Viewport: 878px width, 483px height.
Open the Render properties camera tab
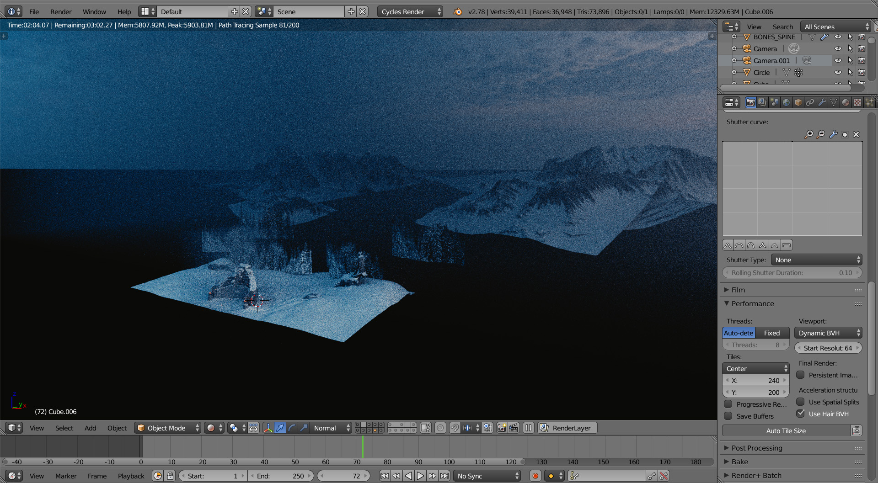pyautogui.click(x=750, y=102)
